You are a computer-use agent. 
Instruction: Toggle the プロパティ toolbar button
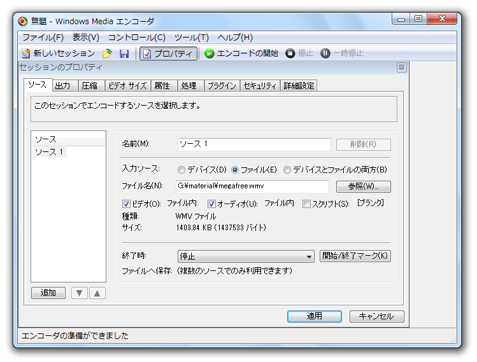(168, 53)
